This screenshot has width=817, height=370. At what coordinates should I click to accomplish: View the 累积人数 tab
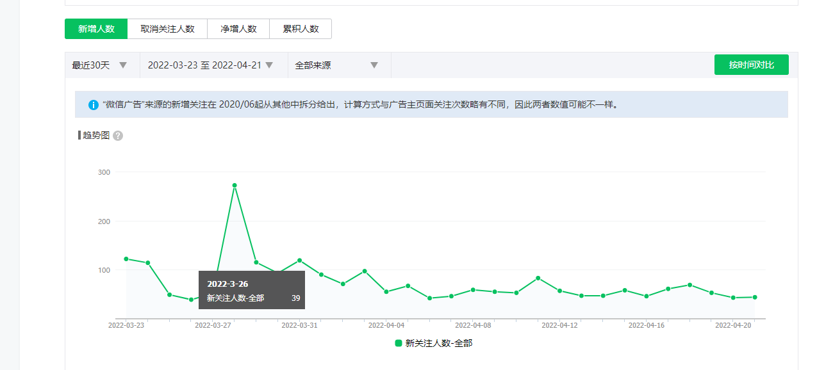click(301, 29)
